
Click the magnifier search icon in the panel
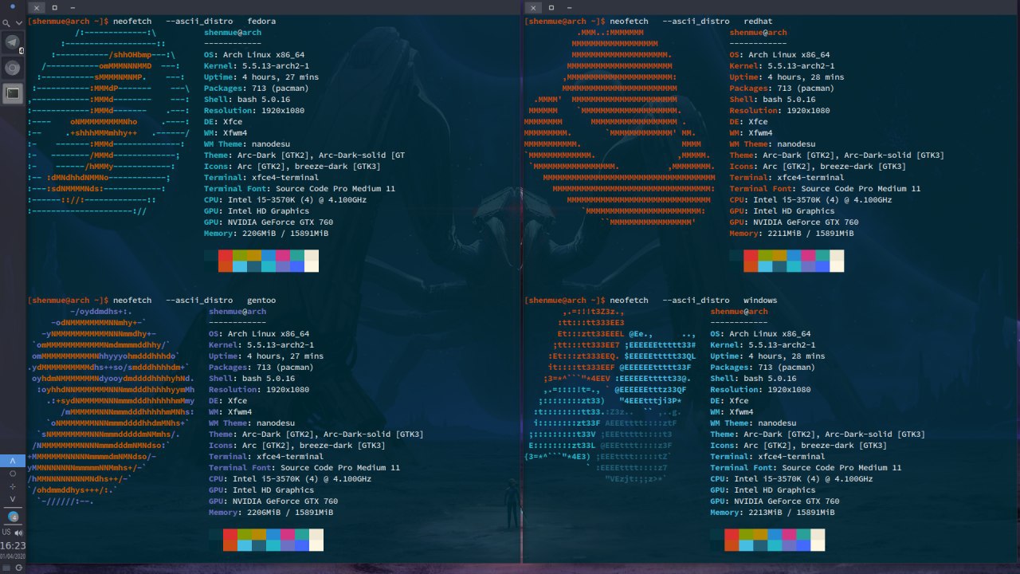coord(6,23)
